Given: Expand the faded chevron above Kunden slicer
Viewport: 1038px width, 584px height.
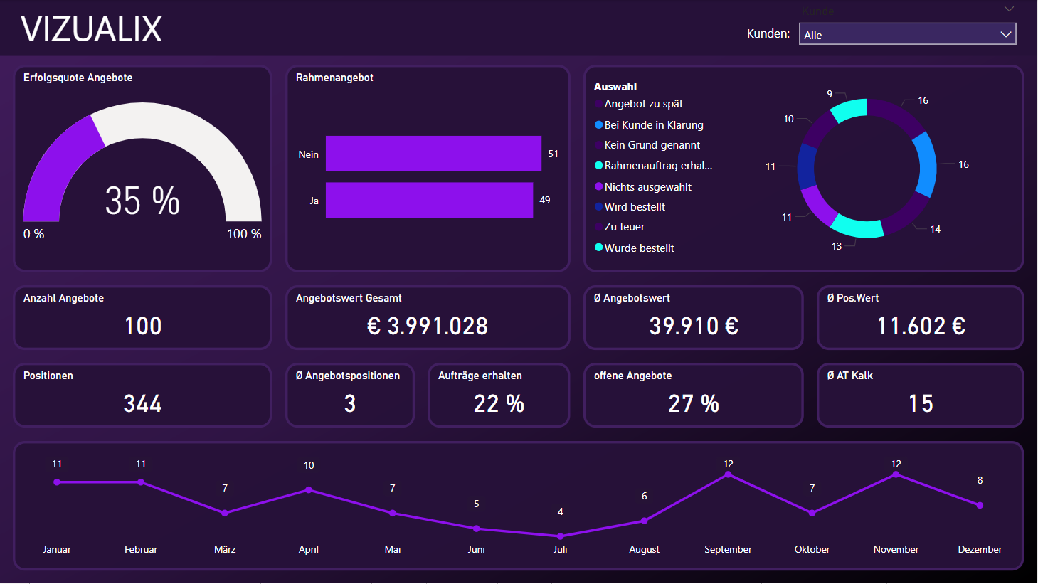Looking at the screenshot, I should point(1009,9).
